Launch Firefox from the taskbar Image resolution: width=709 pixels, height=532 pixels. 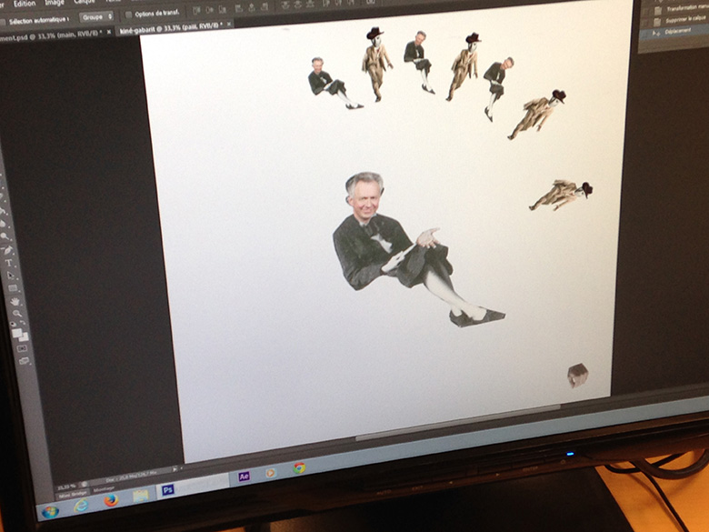111,499
